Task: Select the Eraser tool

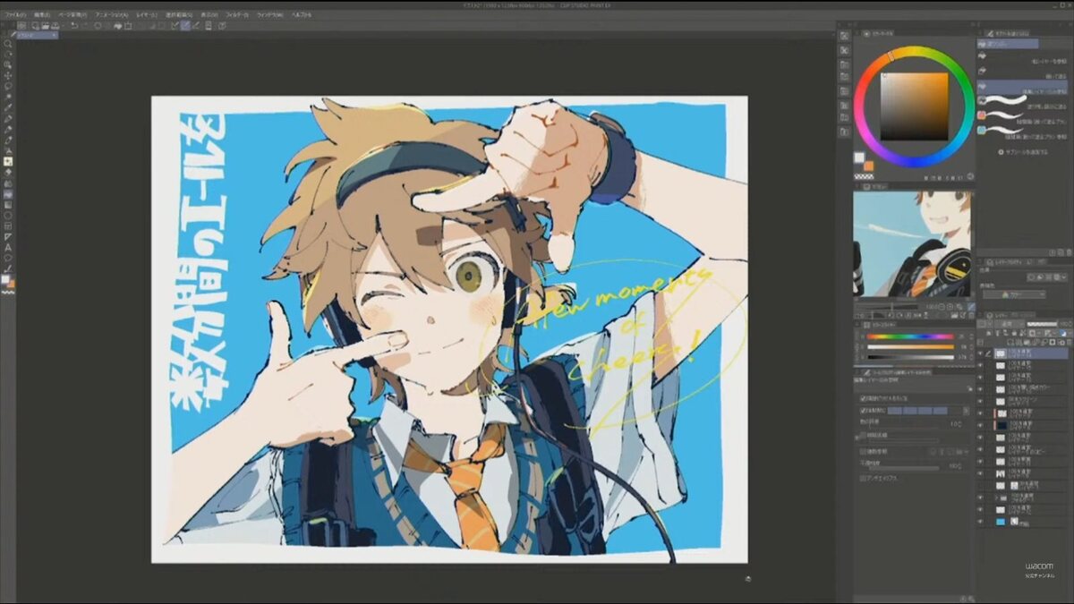Action: 8,172
